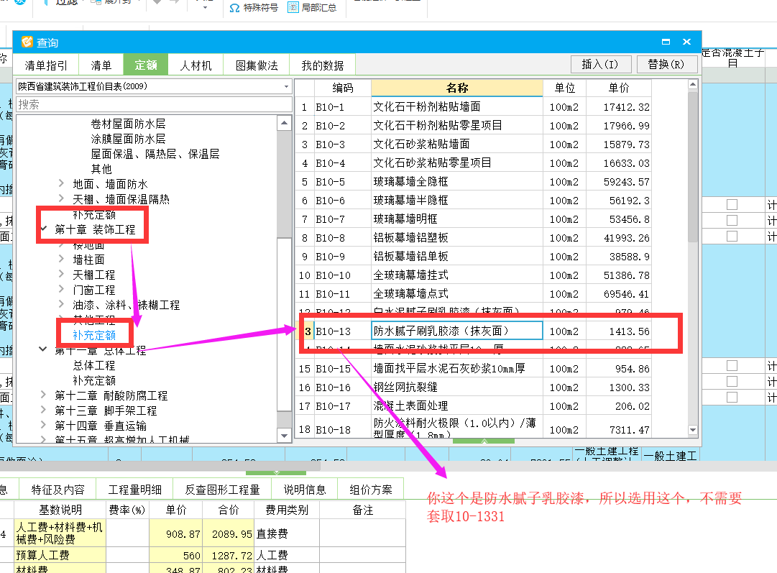The width and height of the screenshot is (777, 573).
Task: Click the 查询 dialog logo icon
Action: coord(27,42)
